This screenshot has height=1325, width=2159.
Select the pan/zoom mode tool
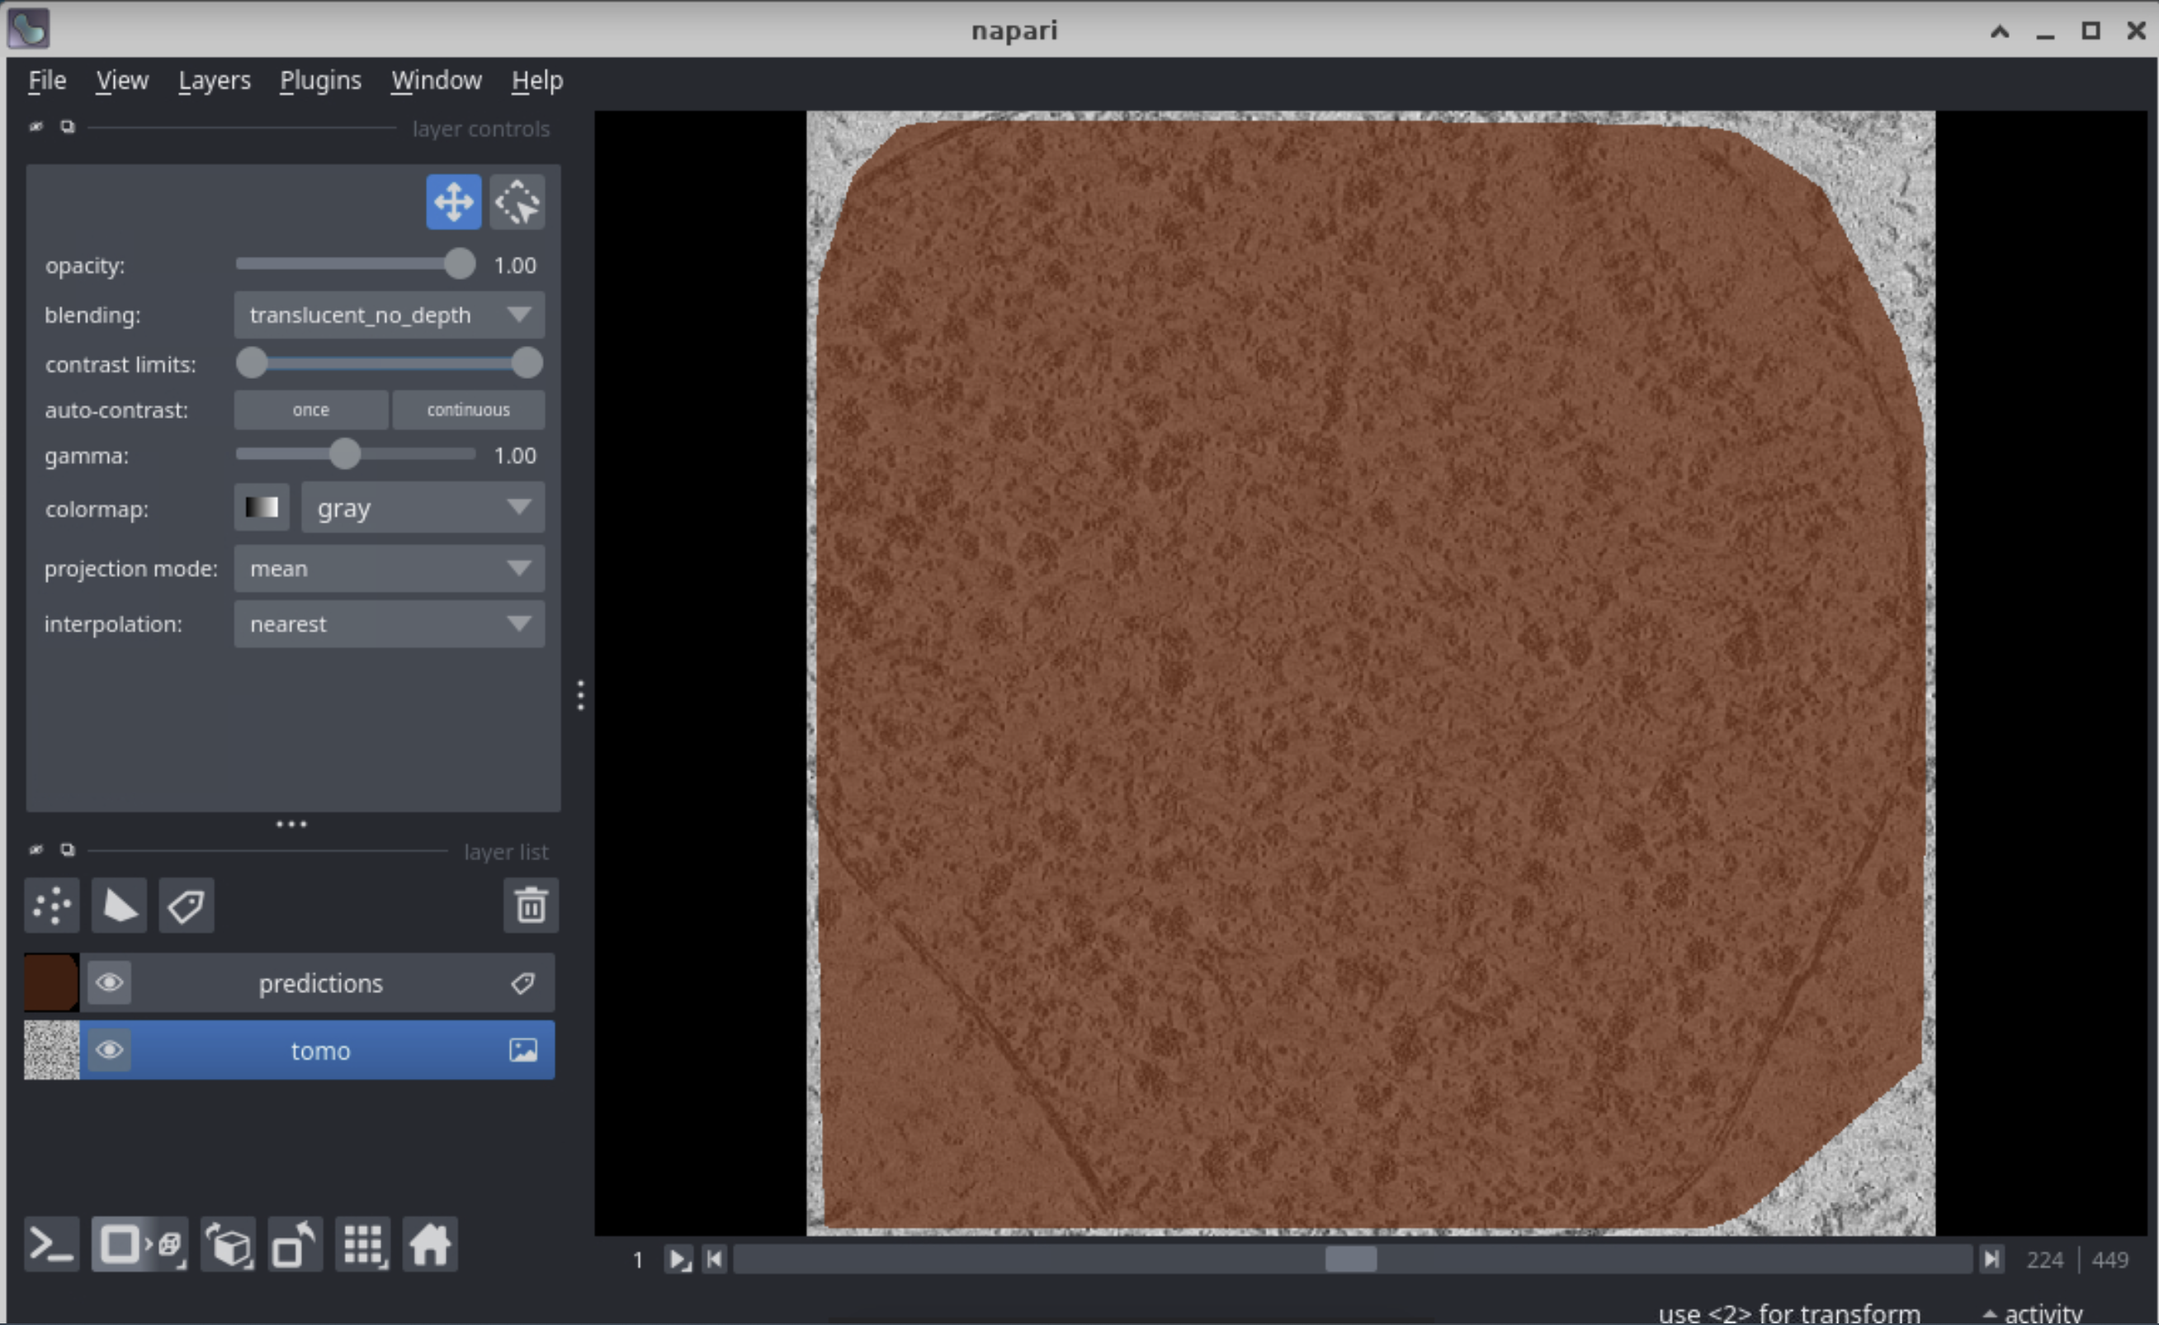click(x=453, y=202)
